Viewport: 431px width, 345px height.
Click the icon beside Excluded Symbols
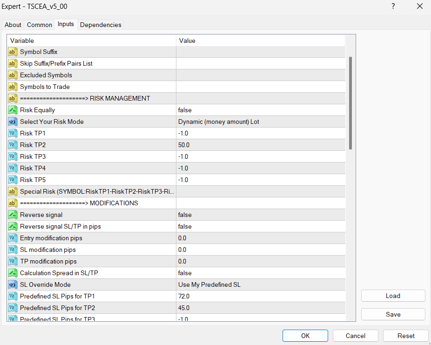tap(13, 75)
